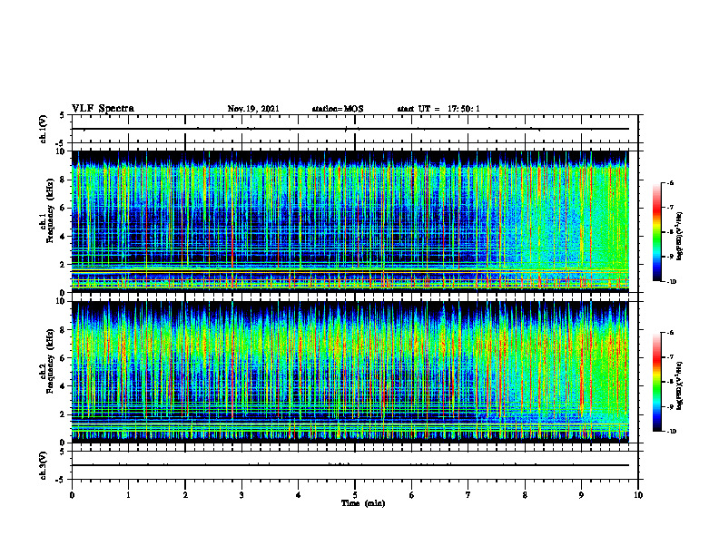Click time axis tick label "2"
The height and width of the screenshot is (555, 719).
coord(185,495)
